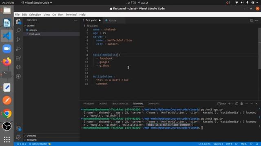The image size is (261, 146).
Task: Select the first.yaml editor tab
Action: click(x=91, y=20)
